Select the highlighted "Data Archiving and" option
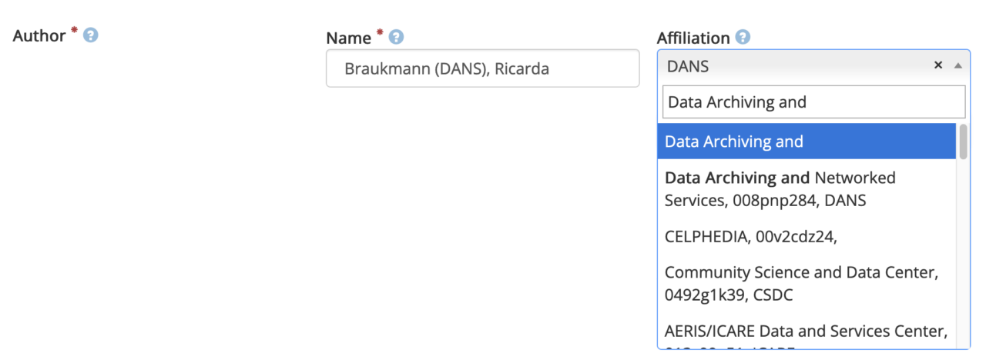 806,142
